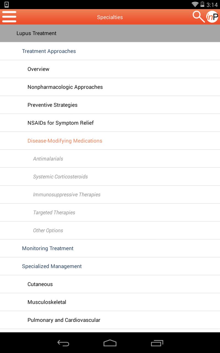This screenshot has height=353, width=220.
Task: Expand the Monitoring Treatment section
Action: point(48,248)
